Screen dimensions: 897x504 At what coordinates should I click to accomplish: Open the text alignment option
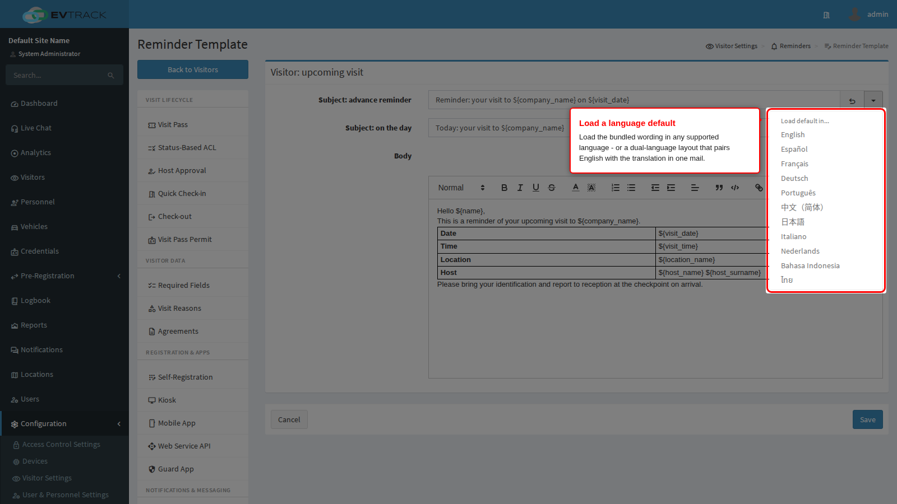[x=695, y=188]
